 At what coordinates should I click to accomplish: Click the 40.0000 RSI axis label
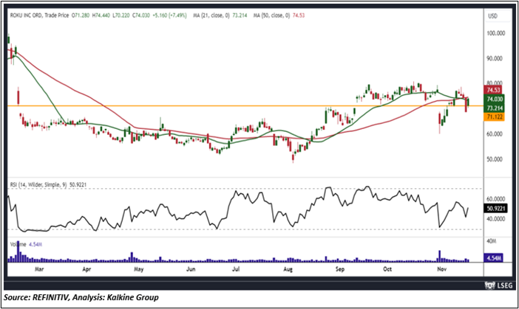click(495, 219)
